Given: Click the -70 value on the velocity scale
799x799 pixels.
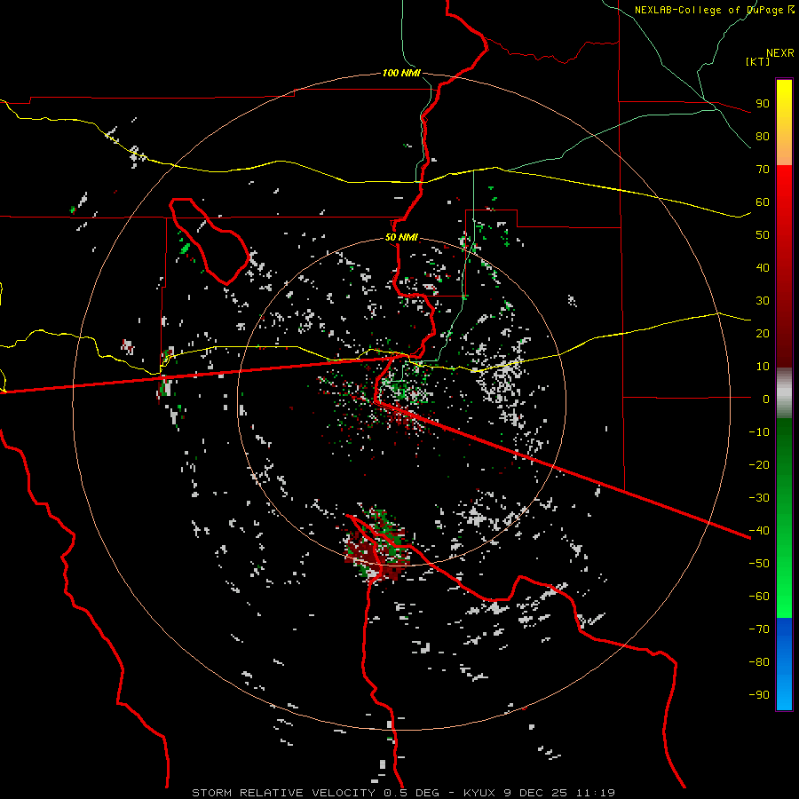Looking at the screenshot, I should [759, 629].
